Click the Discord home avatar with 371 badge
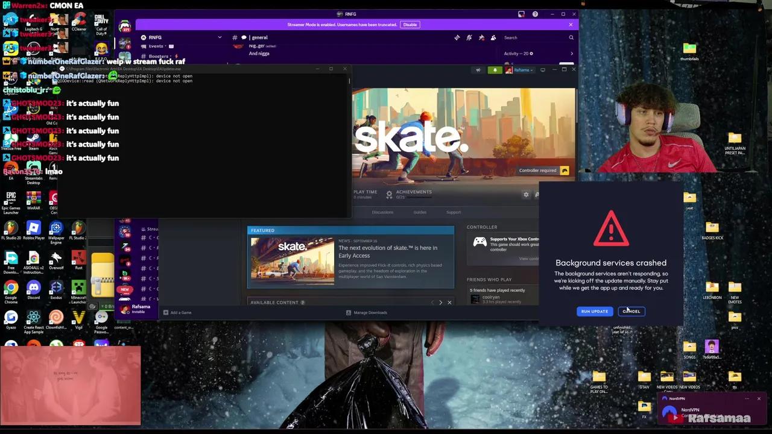Viewport: 772px width, 434px height. click(x=125, y=26)
